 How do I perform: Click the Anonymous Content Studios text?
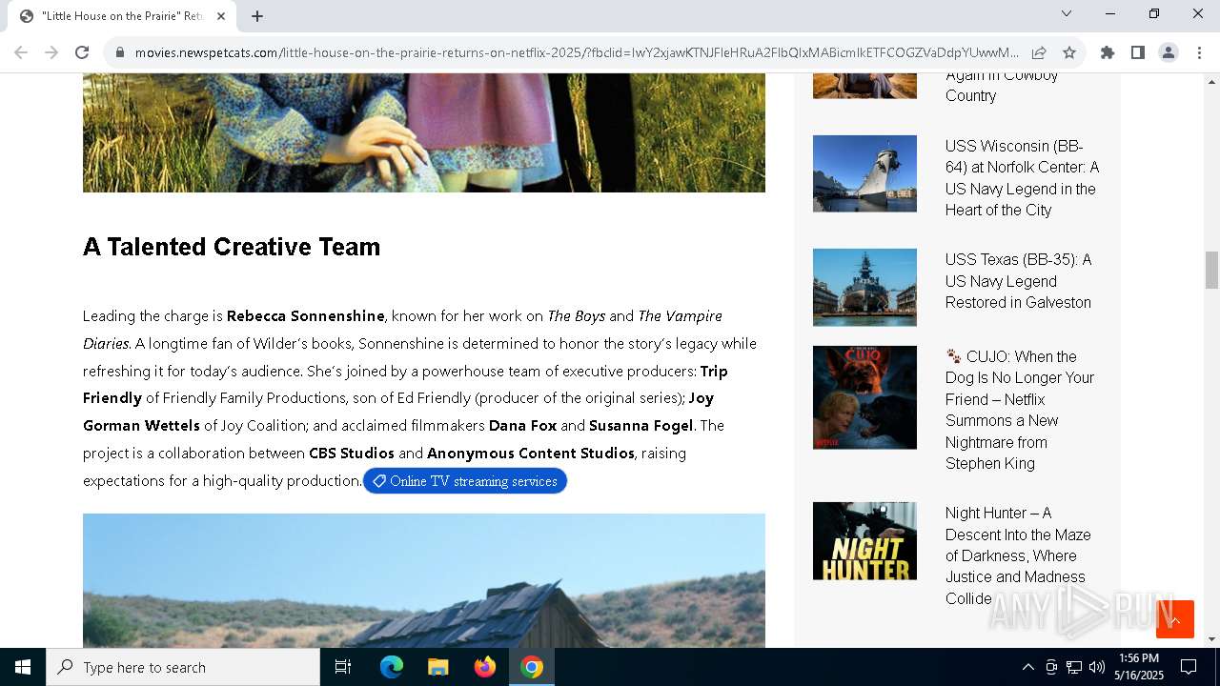(531, 453)
